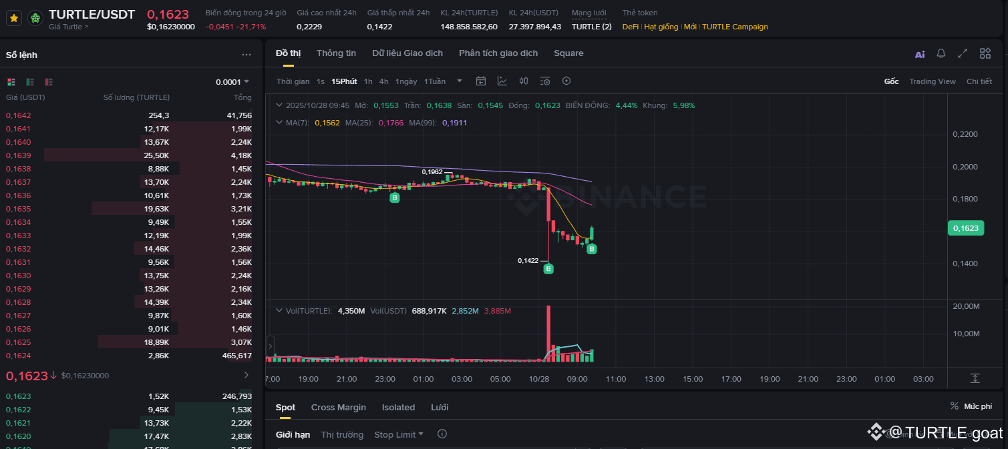The height and width of the screenshot is (449, 1008).
Task: Open the Giá Turtle price link
Action: (67, 27)
